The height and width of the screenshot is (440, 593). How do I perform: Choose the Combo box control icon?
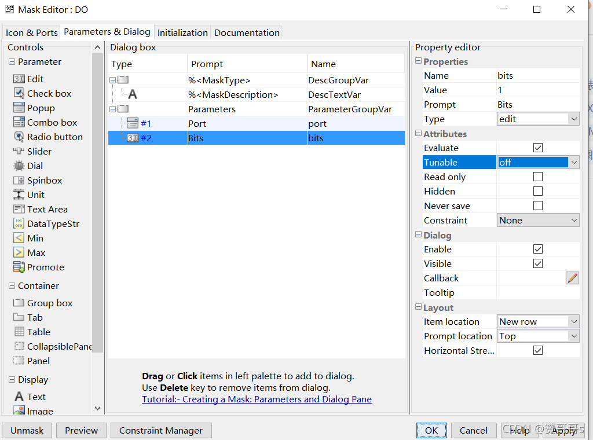coord(19,122)
